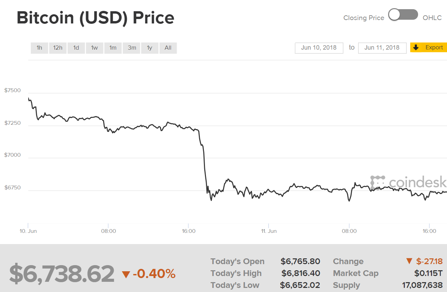Click the down triangle beside $-27.18
This screenshot has height=292, width=447.
point(409,261)
